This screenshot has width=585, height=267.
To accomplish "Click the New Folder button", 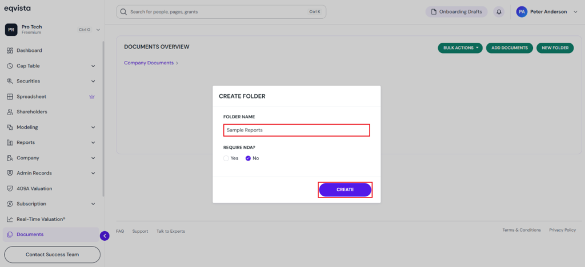I will (x=555, y=48).
